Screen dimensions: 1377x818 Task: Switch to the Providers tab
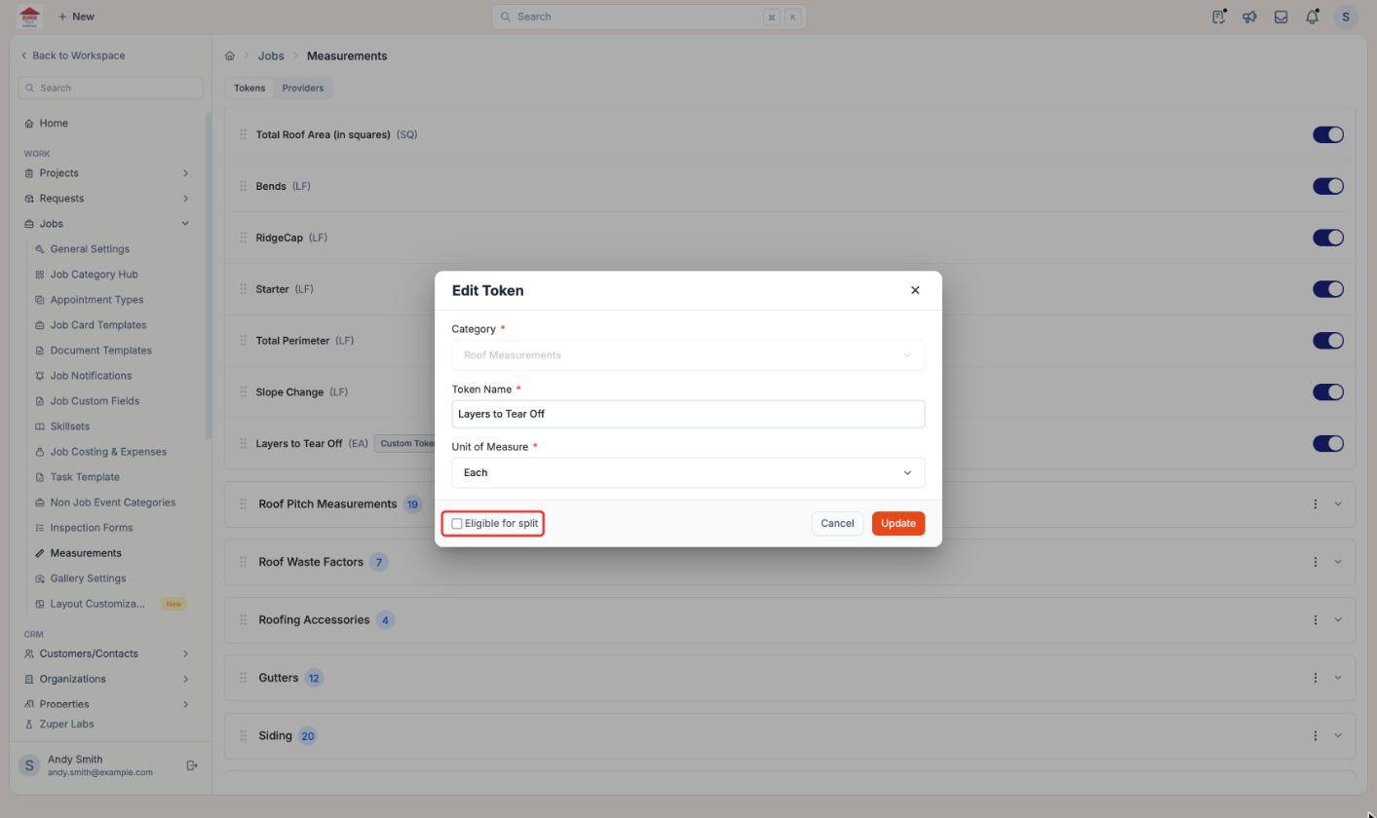pos(303,88)
